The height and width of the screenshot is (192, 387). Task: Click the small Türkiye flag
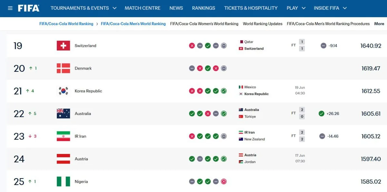point(241,117)
